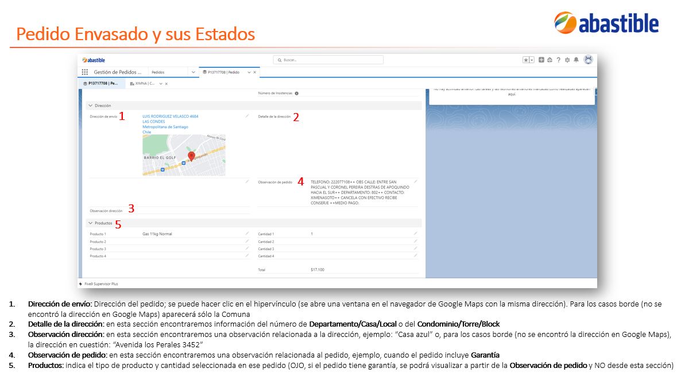
Task: Open the XIMNA subtab dropdown chevron
Action: click(x=161, y=84)
